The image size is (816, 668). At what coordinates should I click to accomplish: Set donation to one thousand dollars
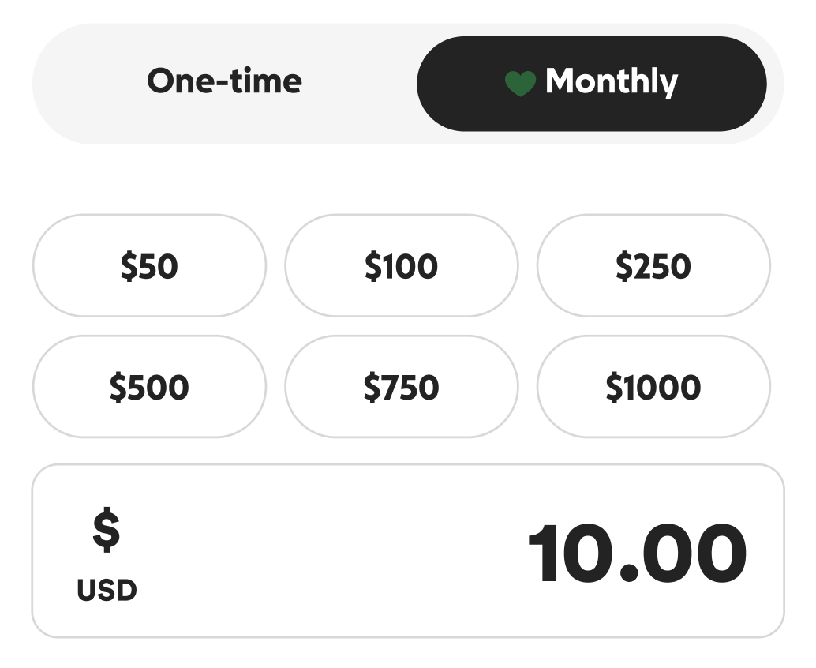point(653,387)
